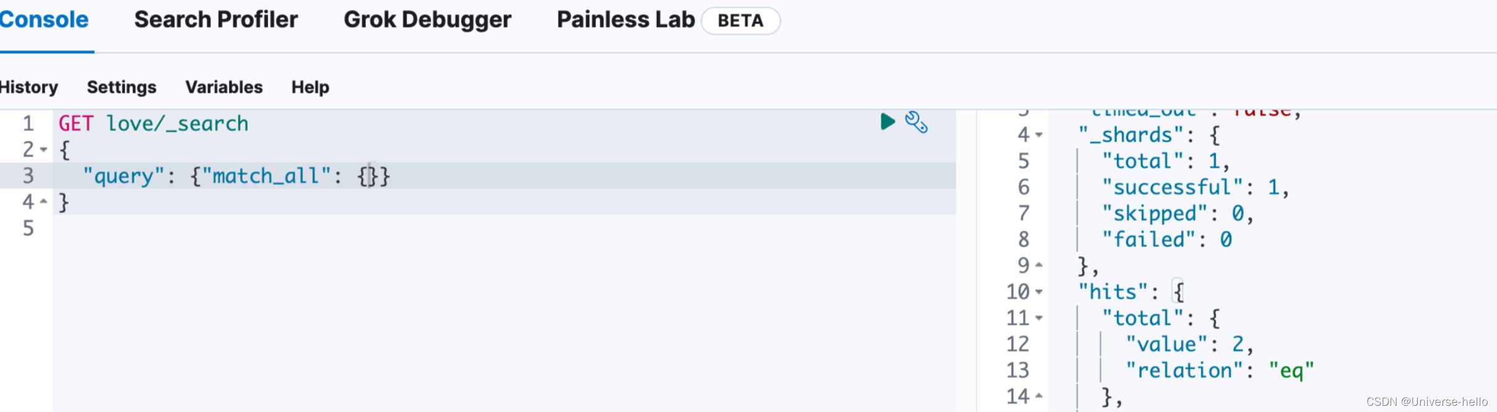Toggle fold arrow at closing line 9
Image resolution: width=1497 pixels, height=412 pixels.
pyautogui.click(x=1039, y=265)
